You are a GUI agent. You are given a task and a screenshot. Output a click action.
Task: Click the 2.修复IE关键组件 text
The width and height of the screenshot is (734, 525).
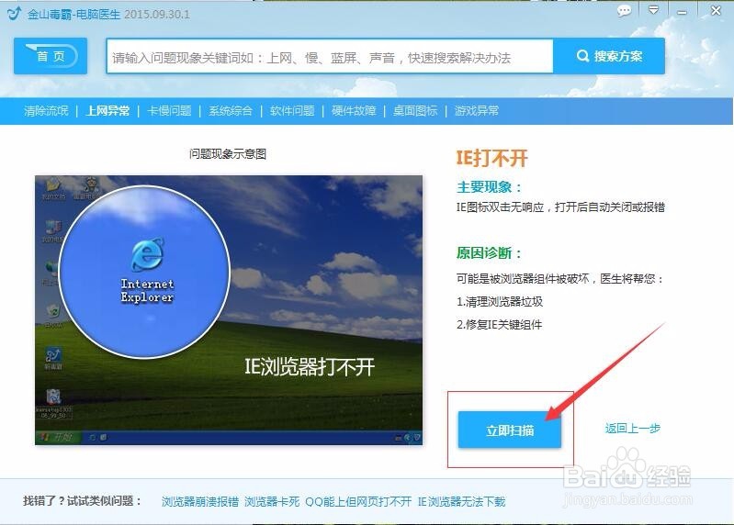click(499, 324)
